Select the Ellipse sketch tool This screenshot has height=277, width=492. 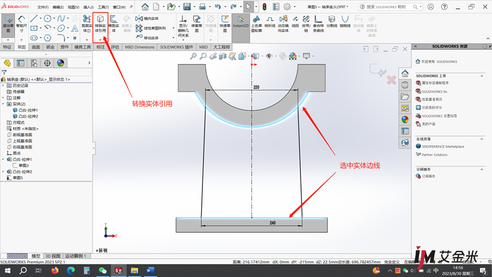coord(61,28)
